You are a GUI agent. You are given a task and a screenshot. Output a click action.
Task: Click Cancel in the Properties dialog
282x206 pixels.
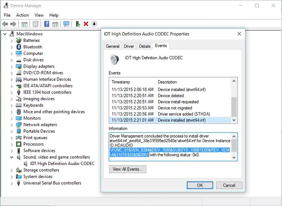(229, 185)
